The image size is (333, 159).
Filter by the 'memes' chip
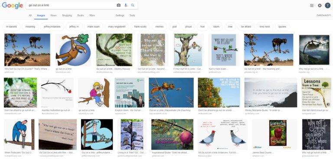(159, 27)
